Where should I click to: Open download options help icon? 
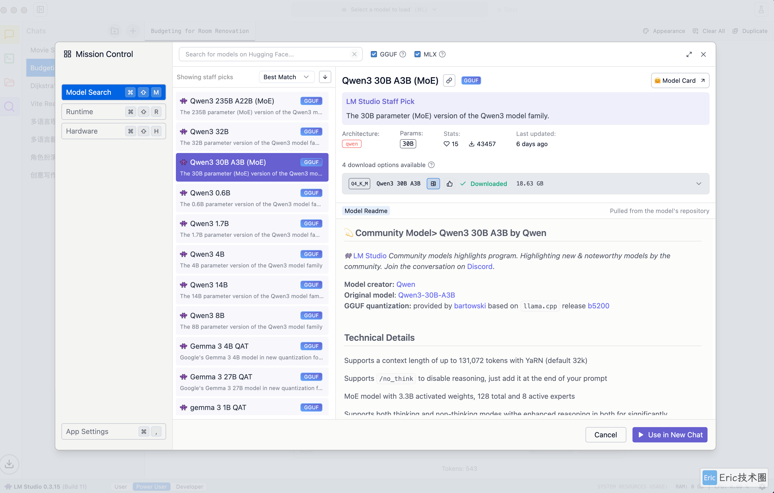[x=431, y=165]
